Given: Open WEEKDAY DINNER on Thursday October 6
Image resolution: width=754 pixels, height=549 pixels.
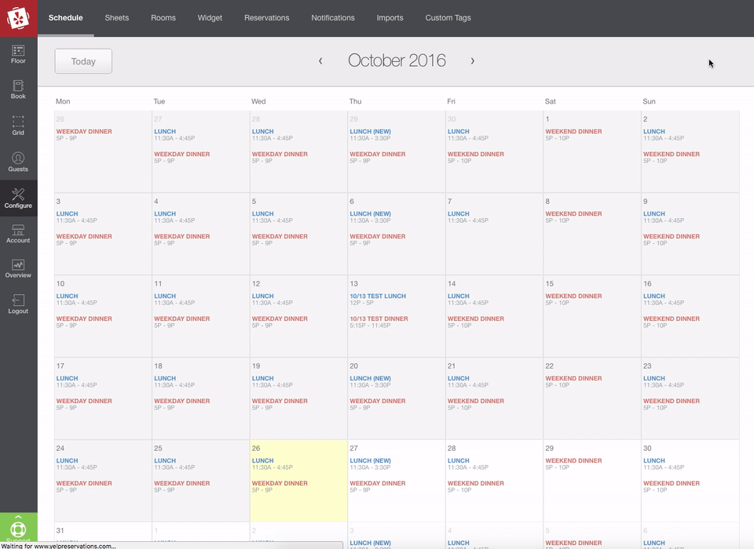Looking at the screenshot, I should [378, 237].
